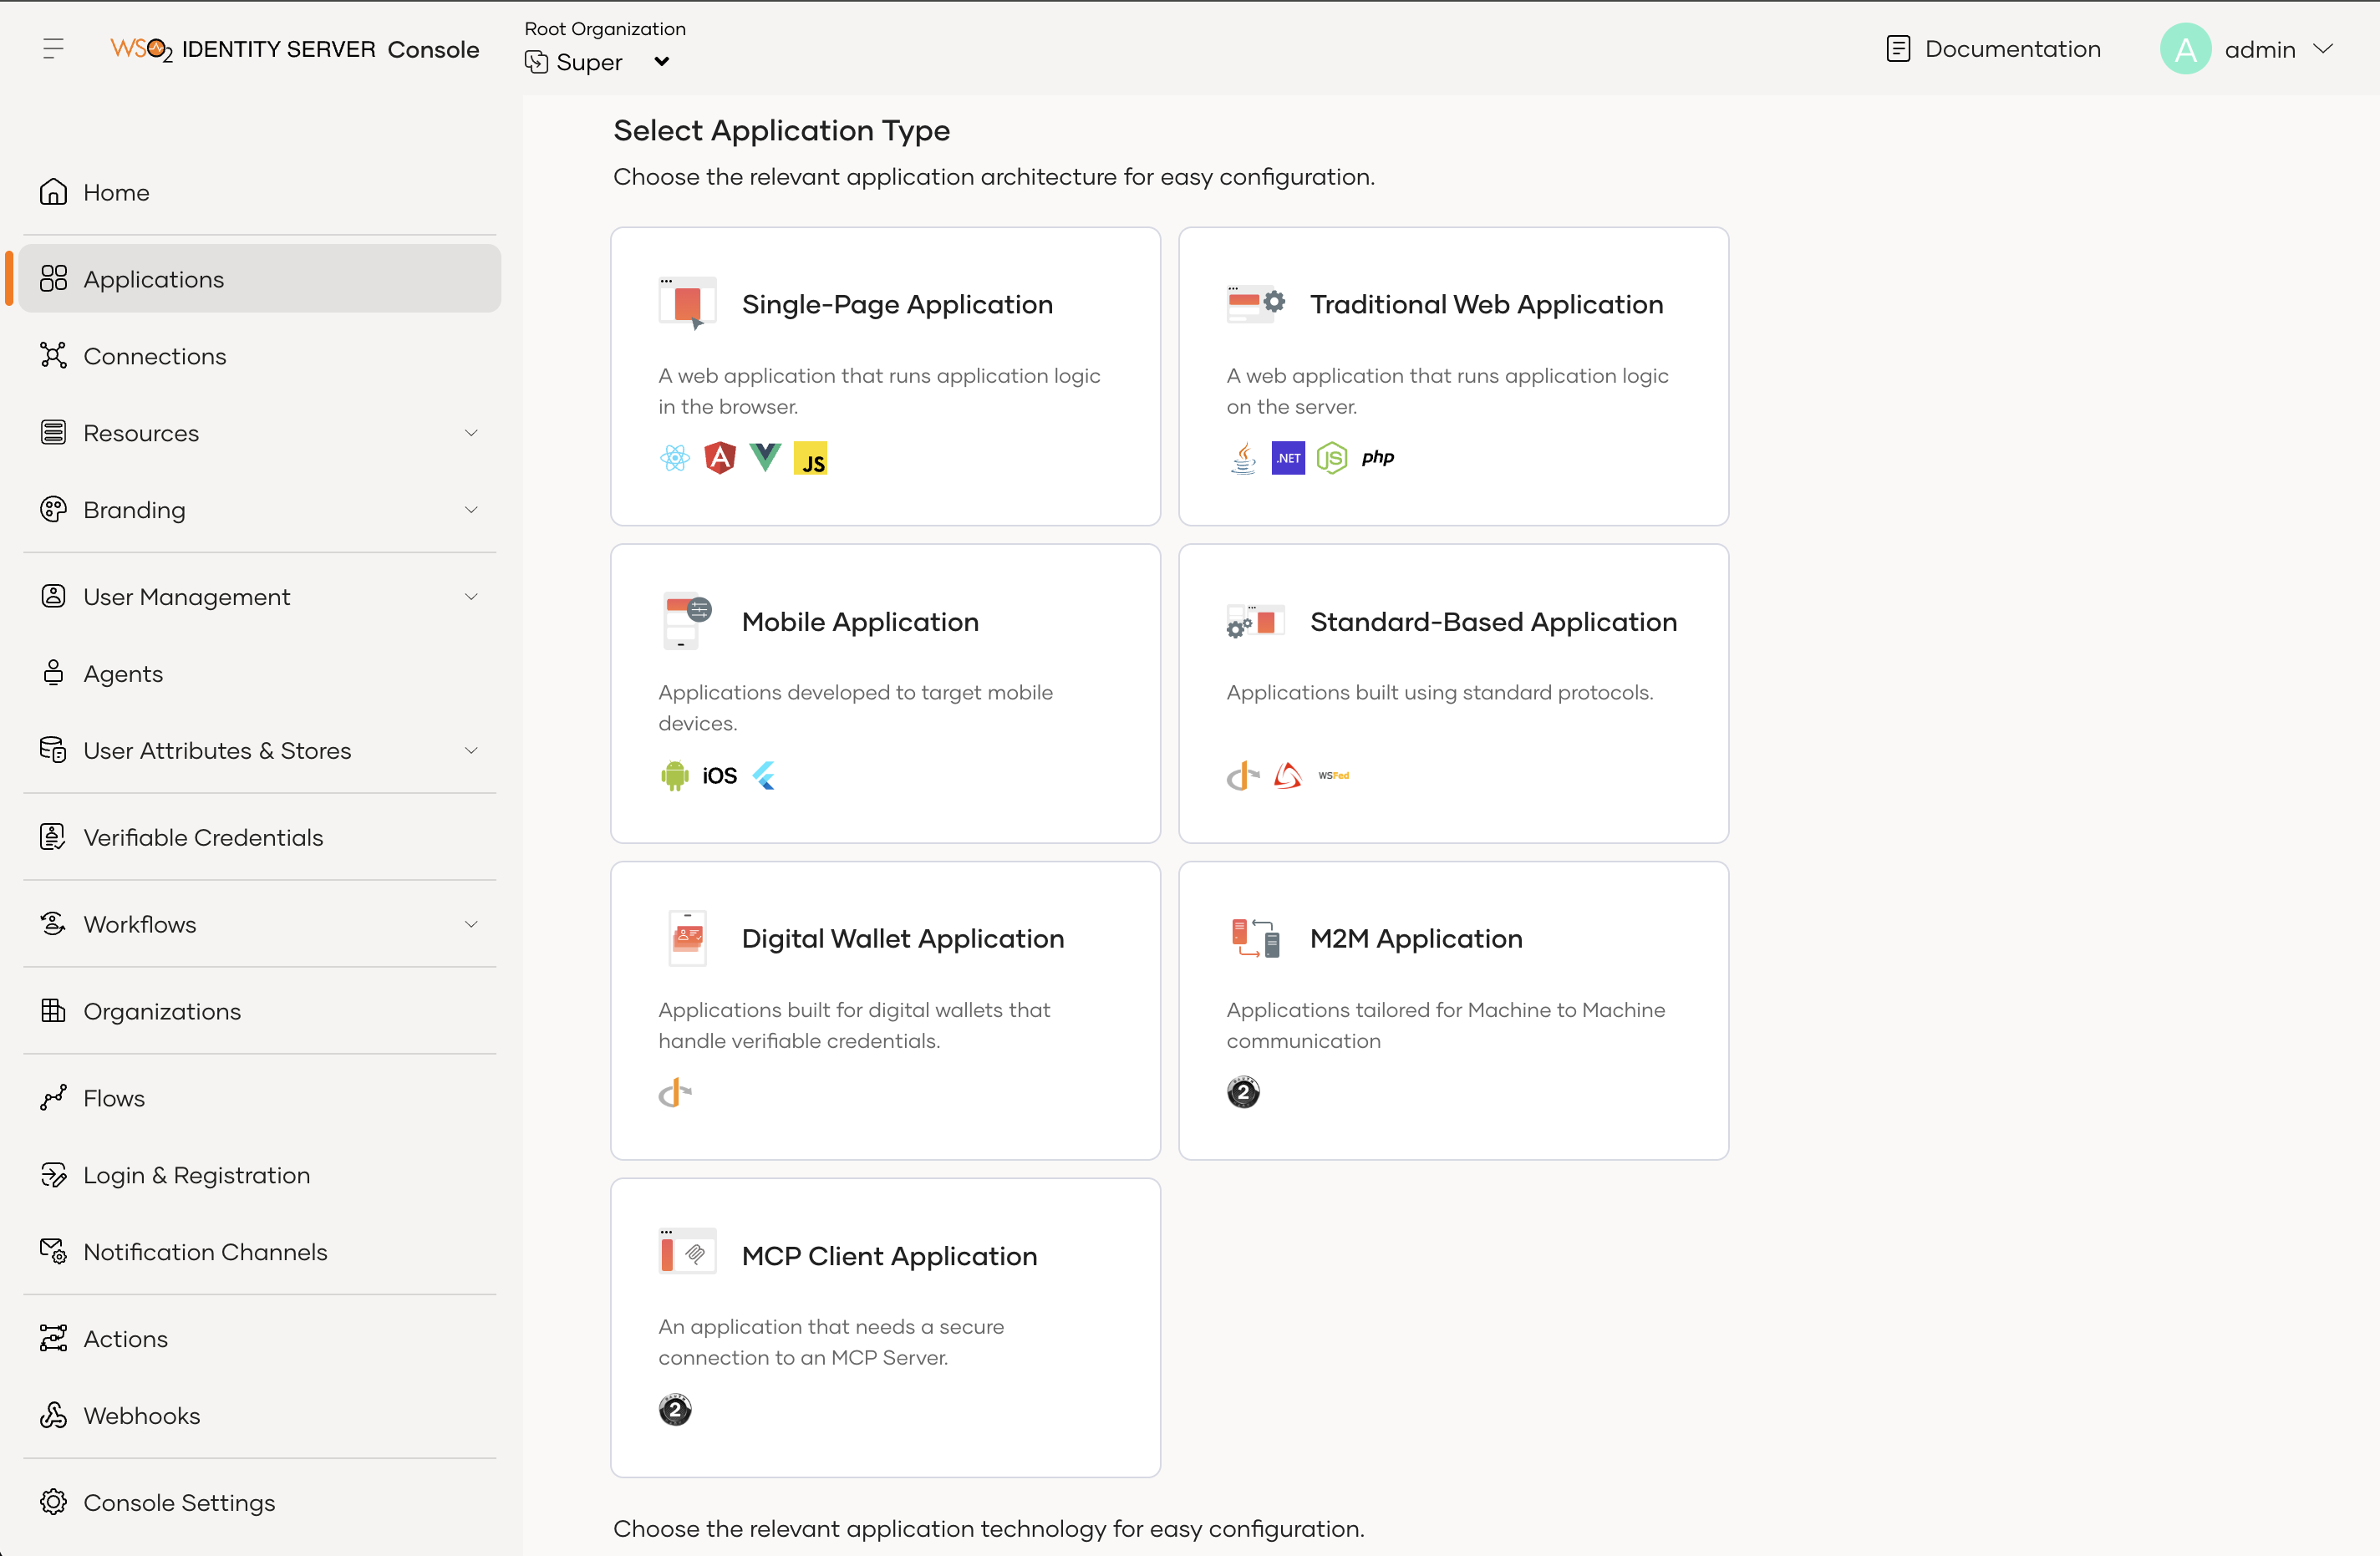The image size is (2380, 1556).
Task: Open Verifiable Credentials in the sidebar
Action: 260,837
